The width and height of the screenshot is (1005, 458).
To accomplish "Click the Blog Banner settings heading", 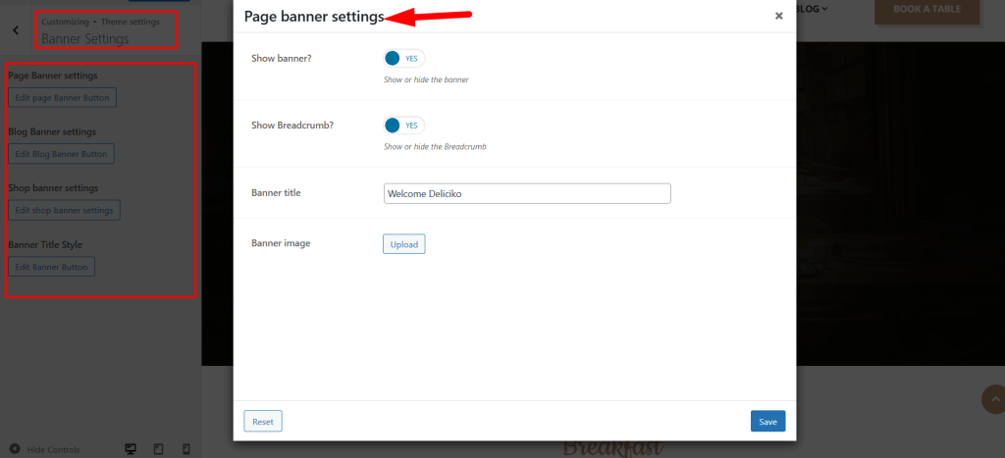I will click(x=52, y=132).
